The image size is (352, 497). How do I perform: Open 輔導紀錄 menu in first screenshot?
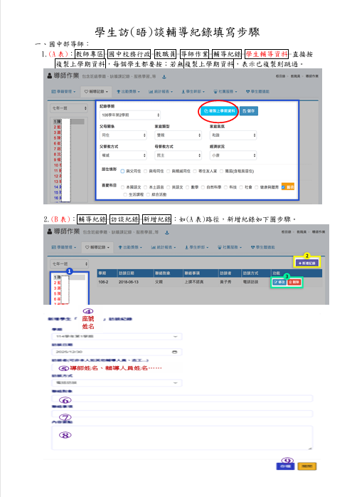[96, 92]
